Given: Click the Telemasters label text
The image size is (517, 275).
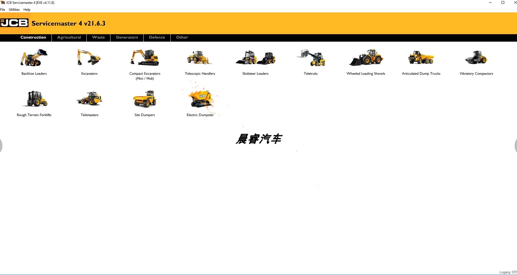Looking at the screenshot, I should 89,115.
